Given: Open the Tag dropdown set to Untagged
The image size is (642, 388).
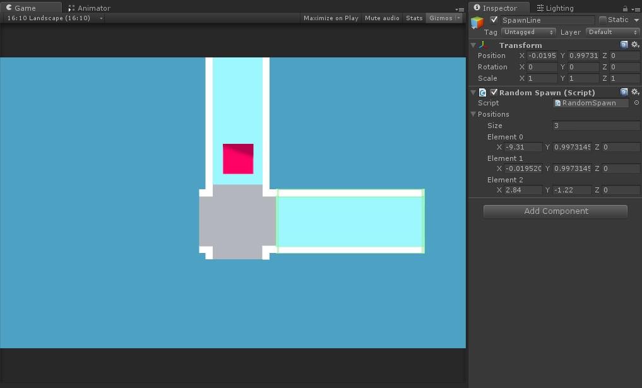Looking at the screenshot, I should click(528, 32).
